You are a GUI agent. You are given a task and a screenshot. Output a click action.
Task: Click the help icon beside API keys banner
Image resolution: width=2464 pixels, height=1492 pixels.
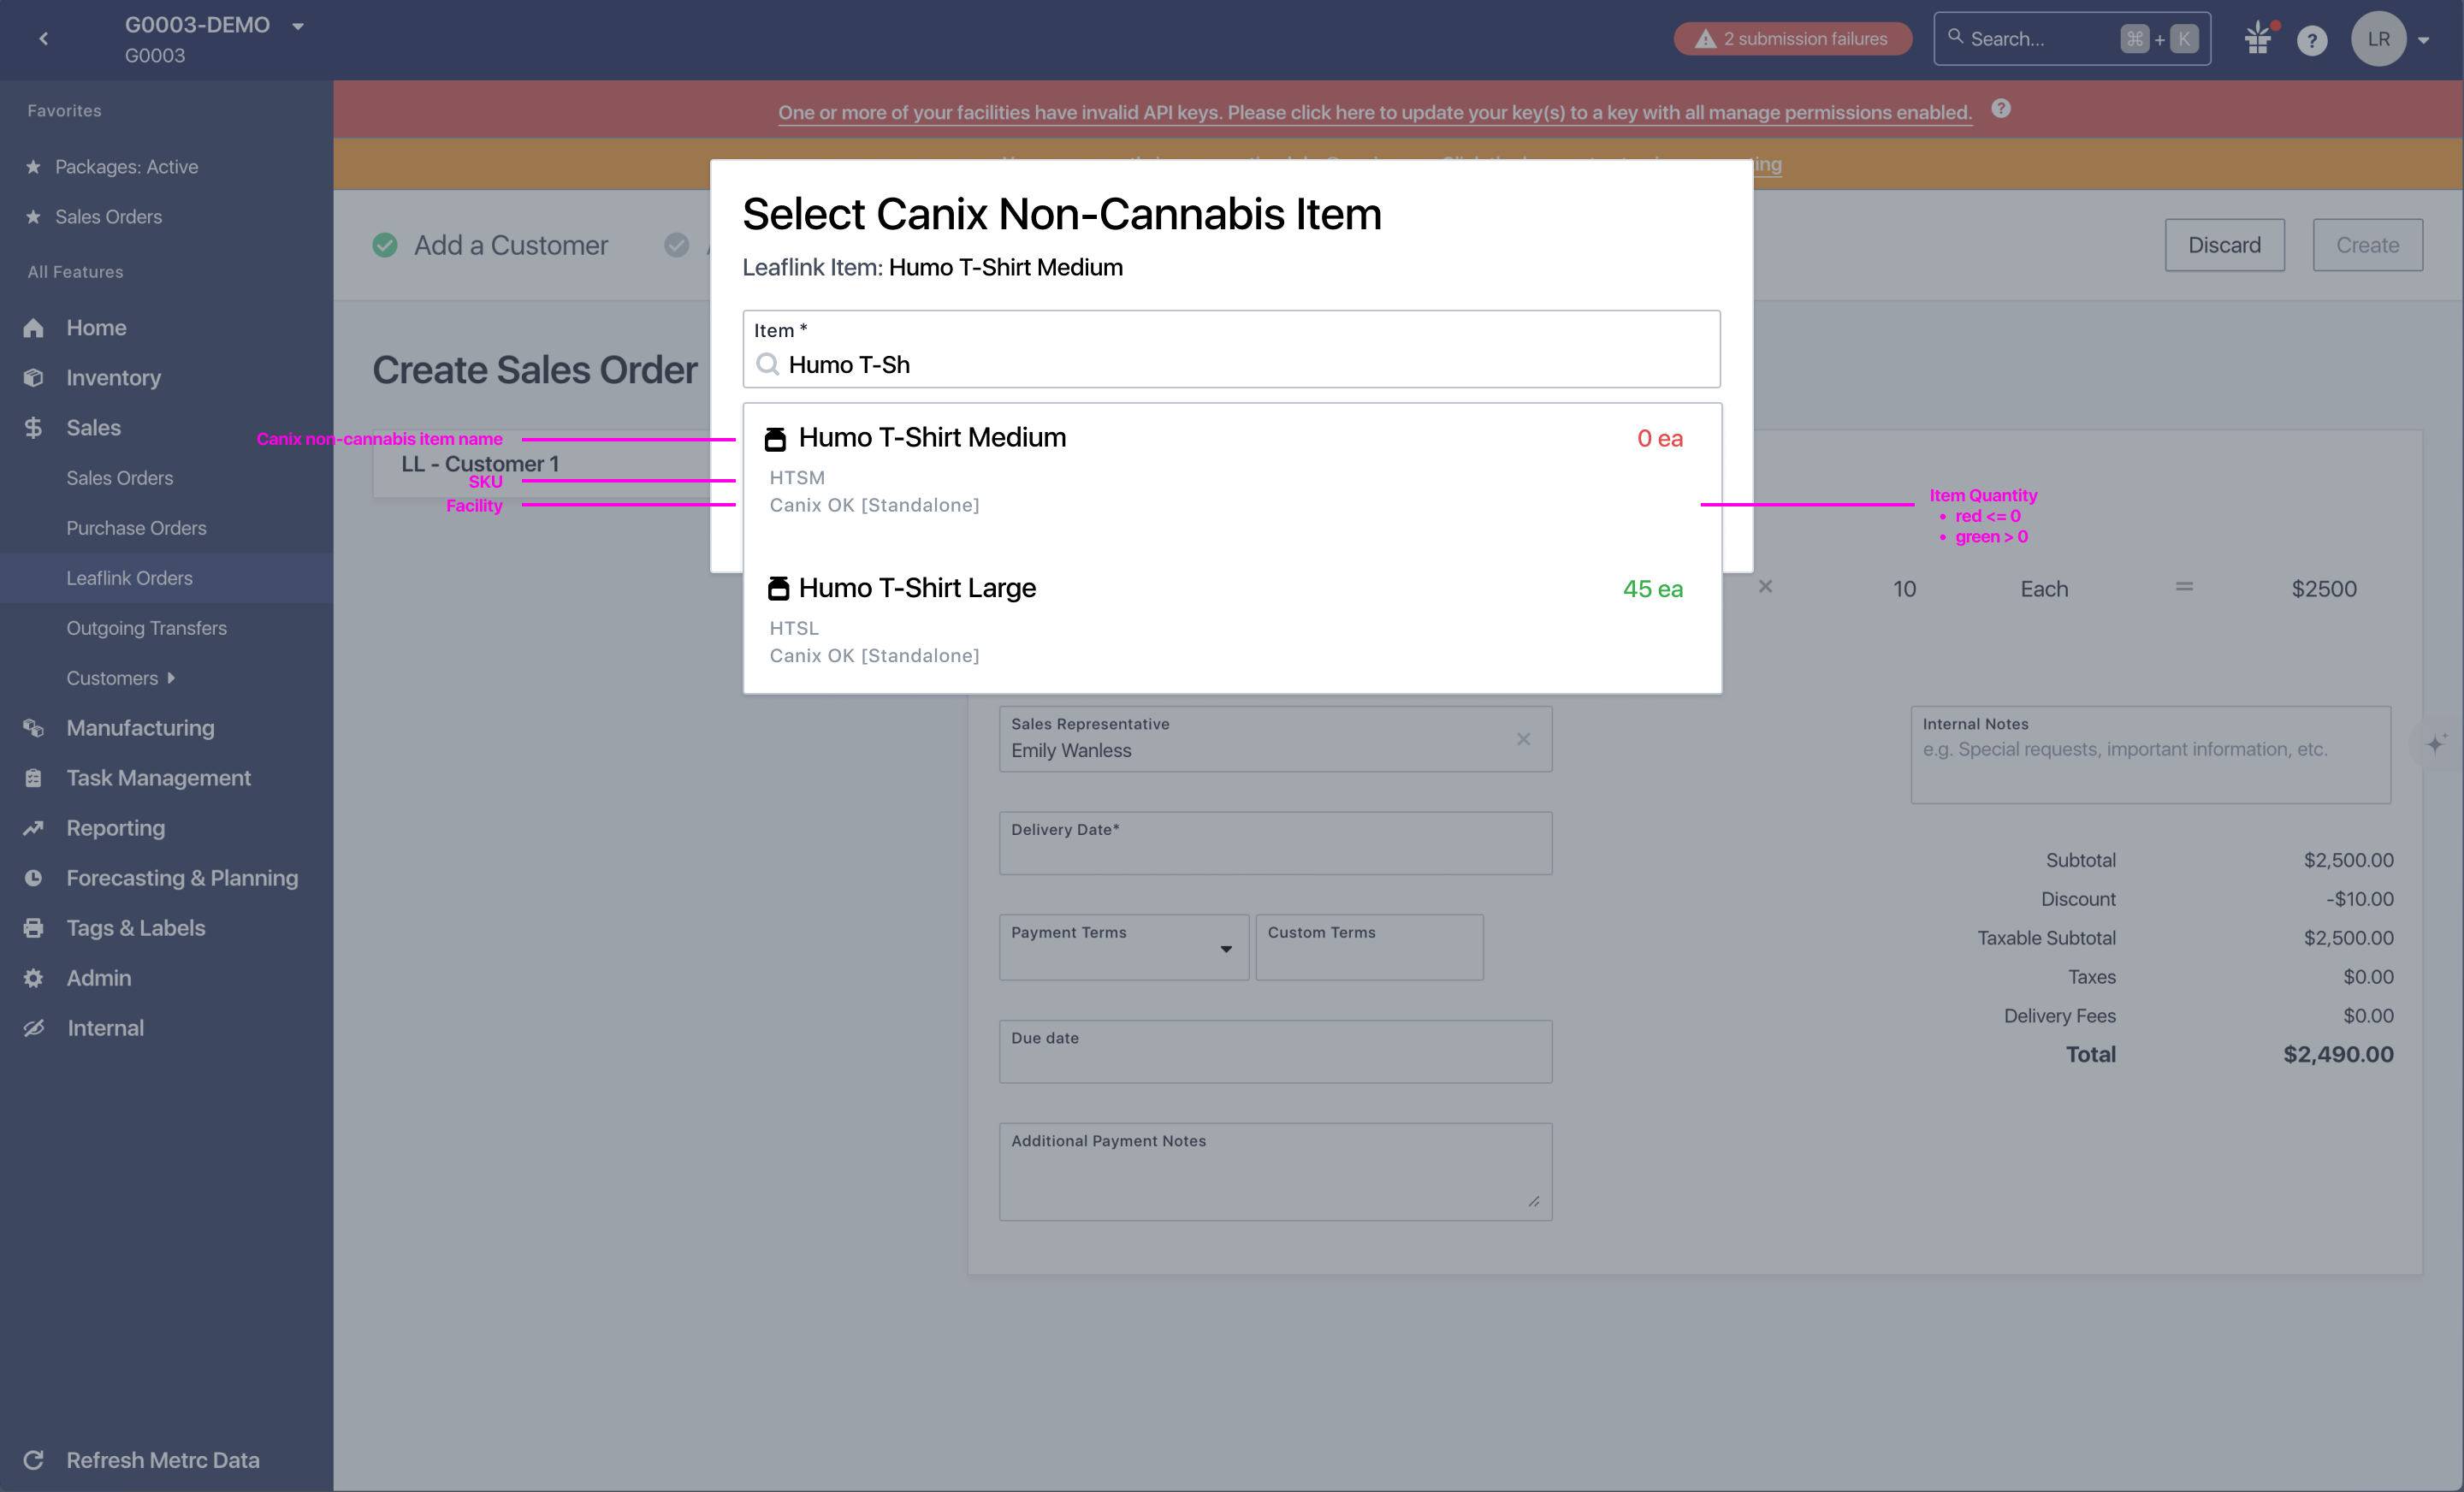coord(2000,109)
